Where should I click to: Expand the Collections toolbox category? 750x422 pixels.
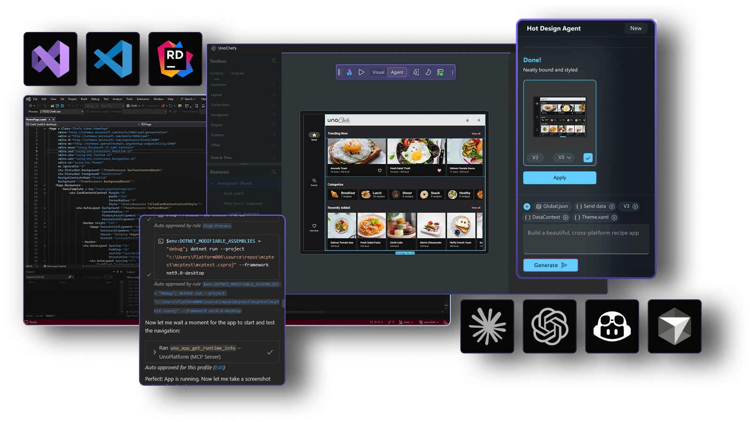tap(243, 105)
